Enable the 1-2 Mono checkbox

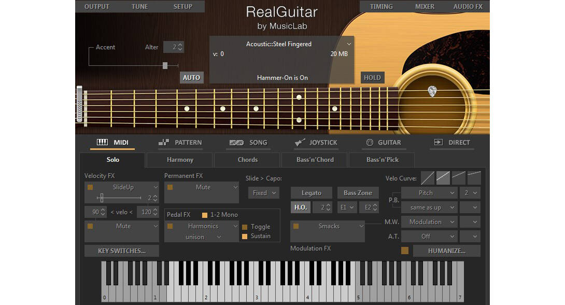pos(205,215)
